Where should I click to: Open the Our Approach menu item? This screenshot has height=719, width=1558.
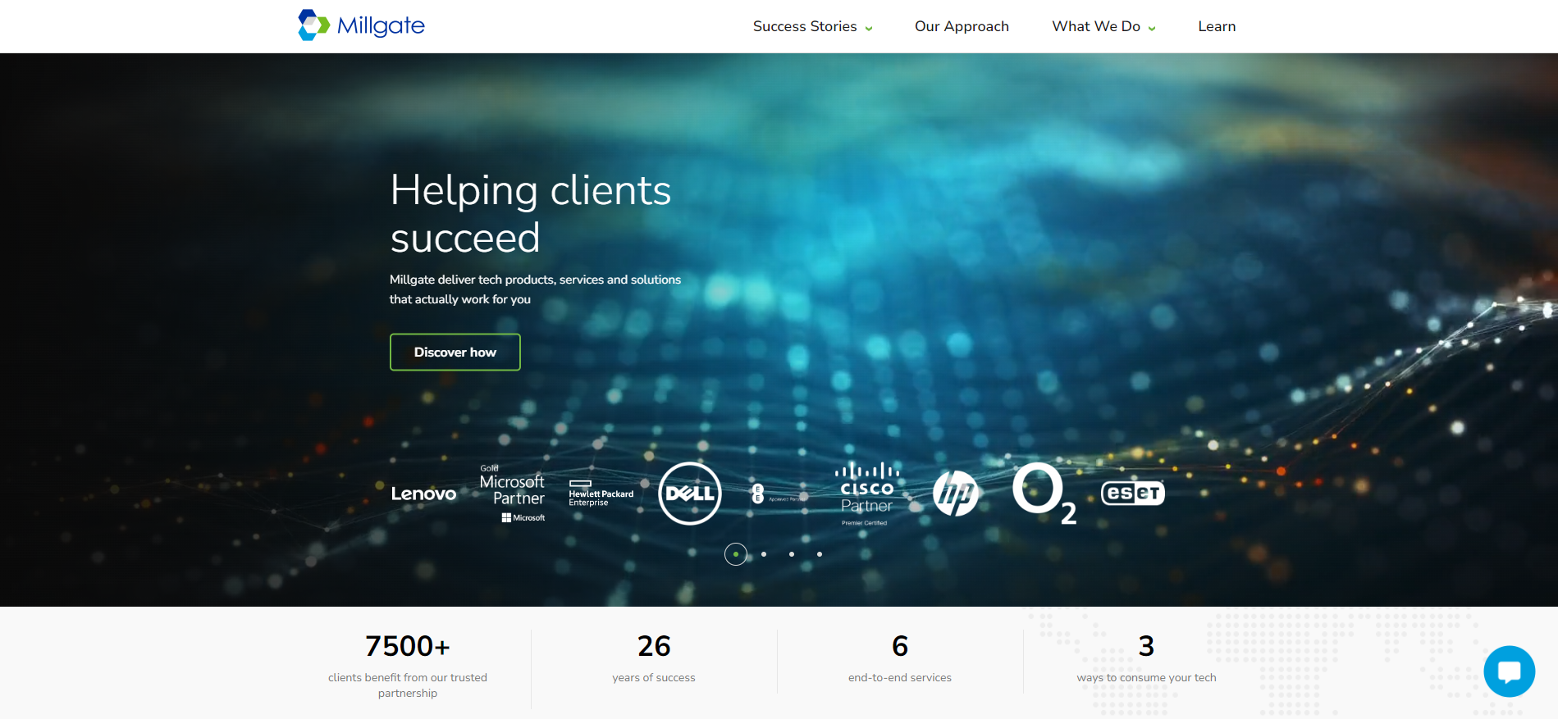pyautogui.click(x=962, y=26)
